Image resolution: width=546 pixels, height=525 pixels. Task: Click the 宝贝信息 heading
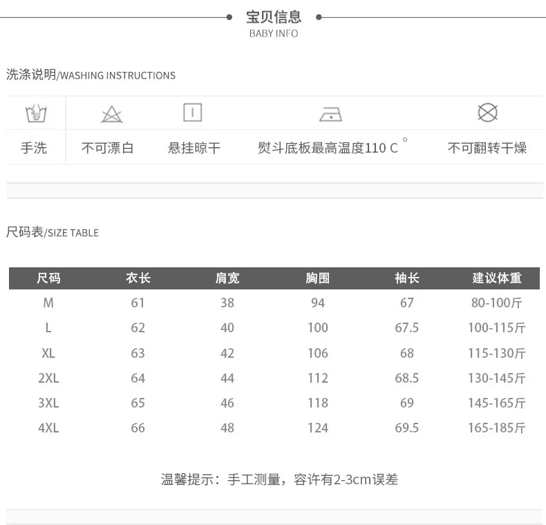tap(274, 17)
